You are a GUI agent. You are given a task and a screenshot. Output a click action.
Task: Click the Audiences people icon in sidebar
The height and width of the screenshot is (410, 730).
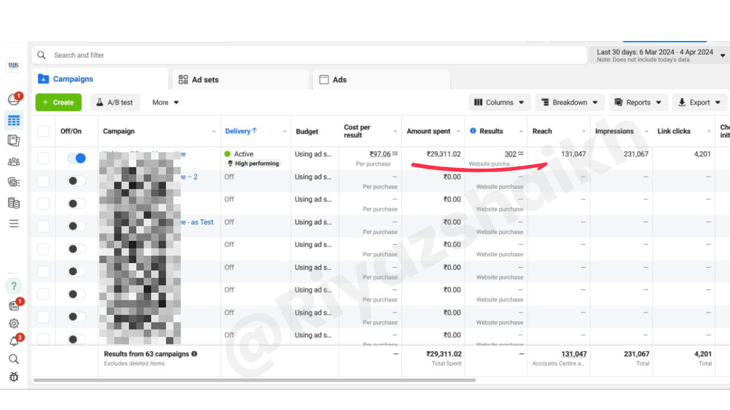tap(14, 162)
